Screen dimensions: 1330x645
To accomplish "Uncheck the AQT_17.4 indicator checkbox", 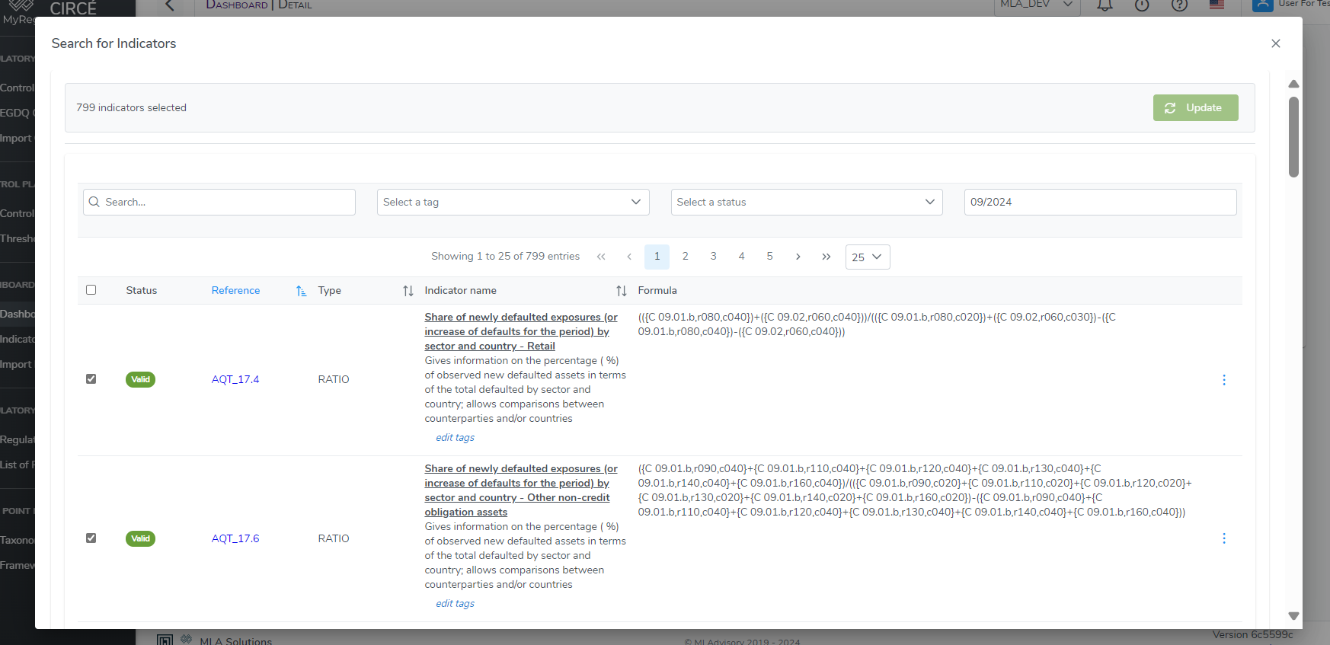I will (x=91, y=379).
